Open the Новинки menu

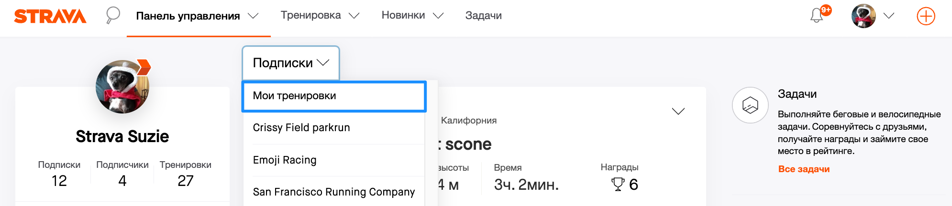[403, 15]
